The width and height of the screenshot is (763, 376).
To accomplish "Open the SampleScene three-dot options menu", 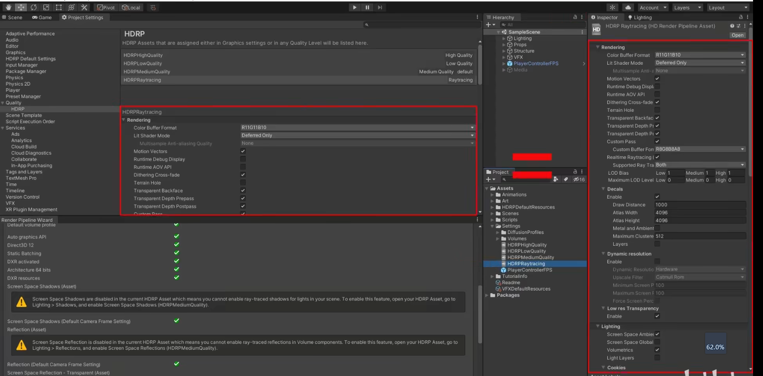I will (x=582, y=32).
